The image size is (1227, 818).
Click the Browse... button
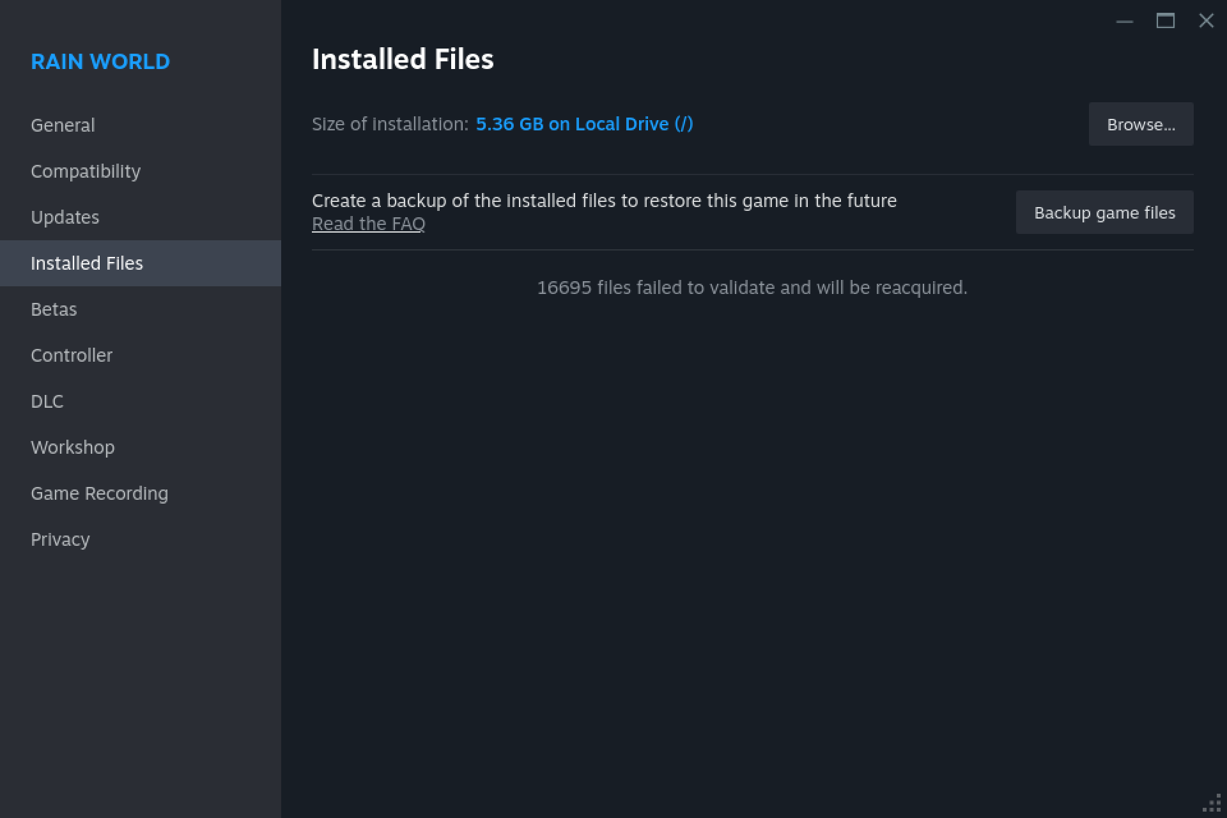pyautogui.click(x=1141, y=124)
